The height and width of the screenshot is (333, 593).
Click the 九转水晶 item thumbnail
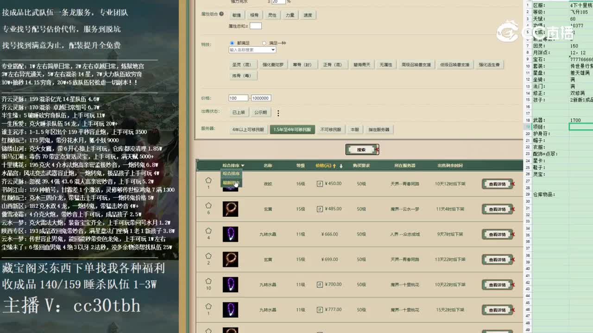pos(230,234)
